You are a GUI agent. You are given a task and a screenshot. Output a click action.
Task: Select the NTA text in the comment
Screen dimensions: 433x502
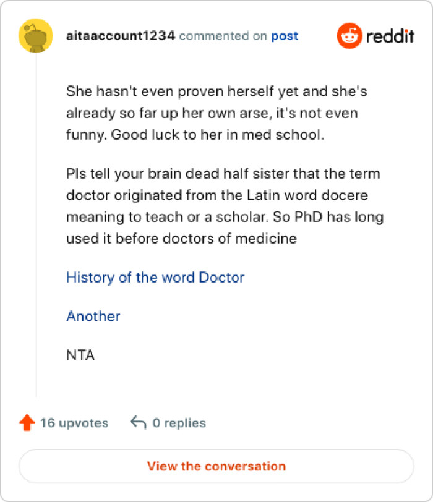[80, 355]
